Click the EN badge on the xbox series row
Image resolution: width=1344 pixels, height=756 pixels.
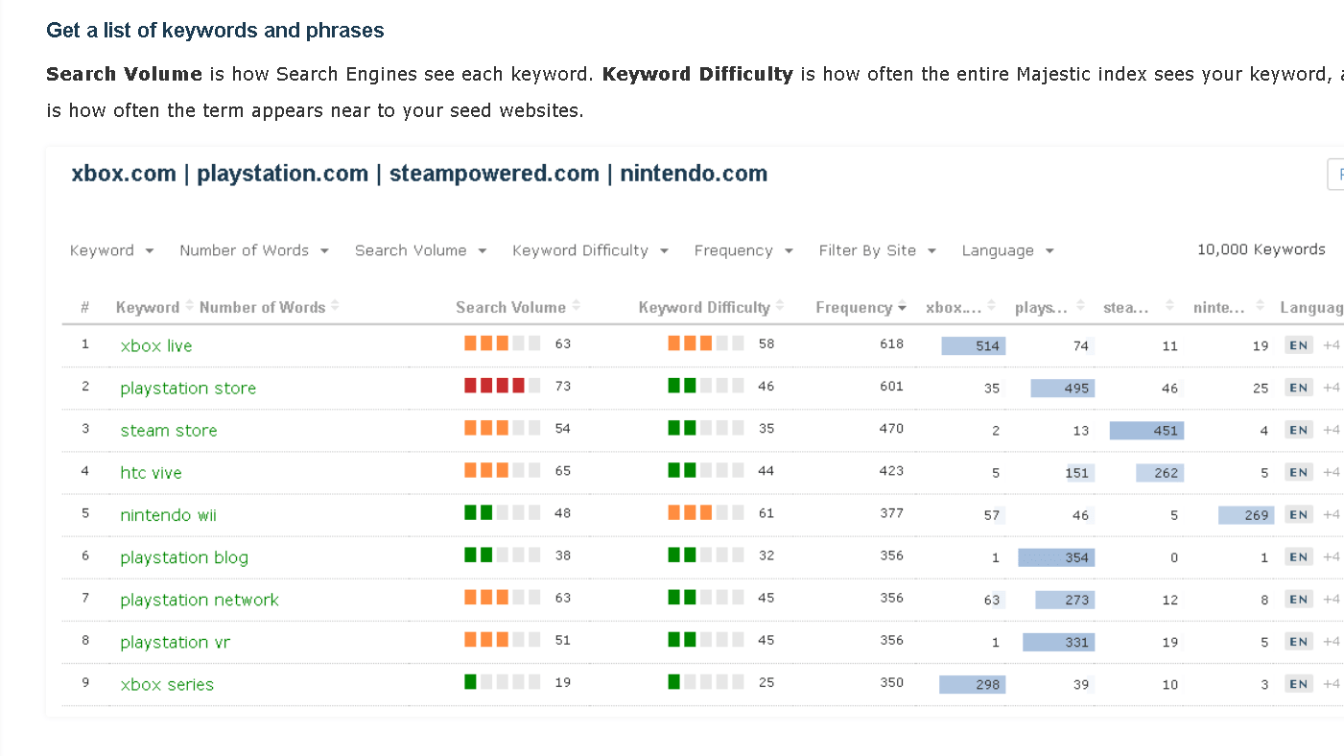click(x=1298, y=682)
